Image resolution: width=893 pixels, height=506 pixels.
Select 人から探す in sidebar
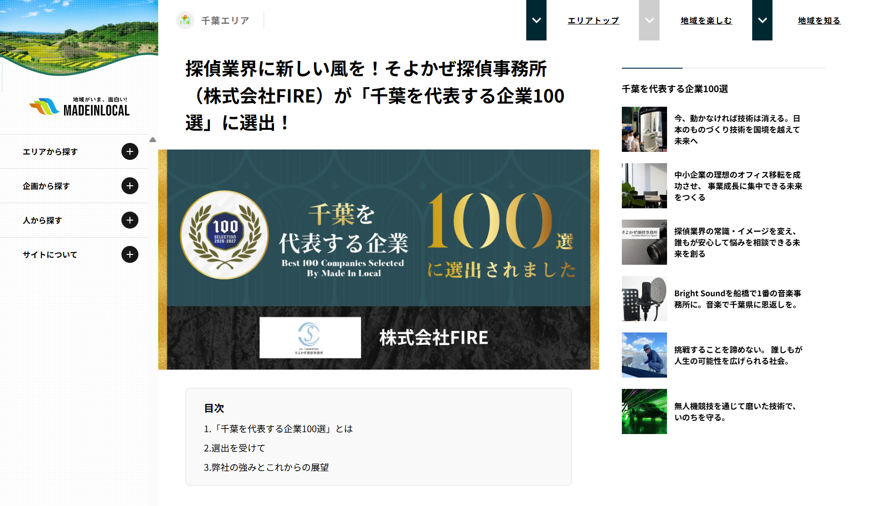(x=42, y=221)
